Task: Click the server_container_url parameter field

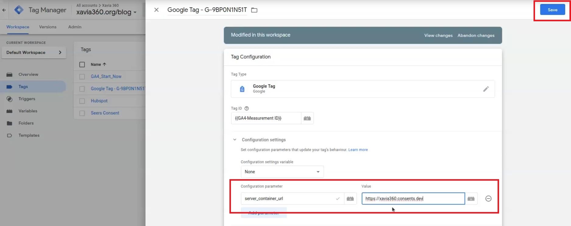Action: point(292,198)
